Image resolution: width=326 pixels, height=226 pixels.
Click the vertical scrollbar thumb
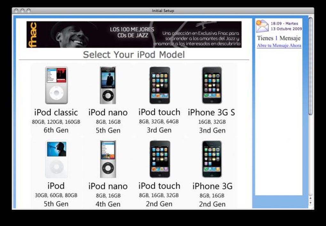[x=310, y=66]
